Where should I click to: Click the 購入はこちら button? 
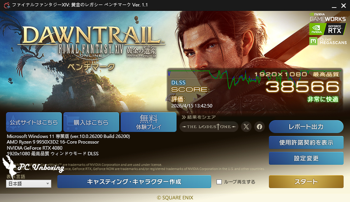(x=91, y=122)
